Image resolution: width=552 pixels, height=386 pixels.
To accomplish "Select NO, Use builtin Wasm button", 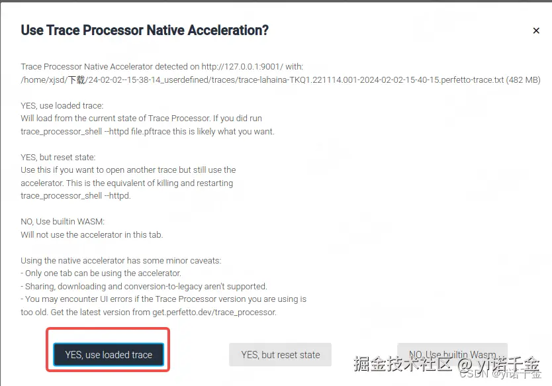I will point(452,355).
